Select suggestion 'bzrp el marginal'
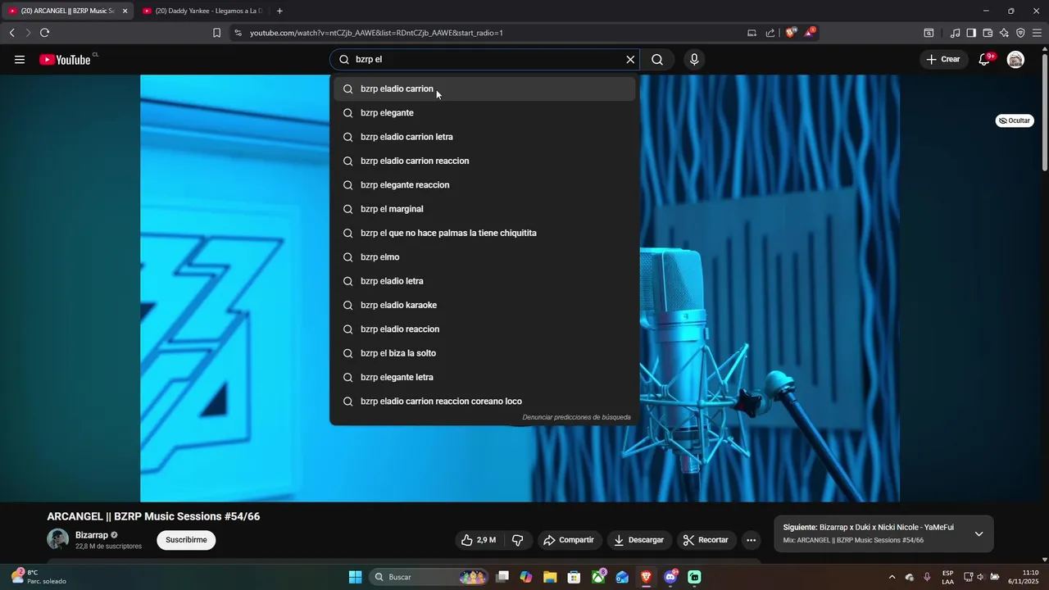The height and width of the screenshot is (590, 1049). click(484, 209)
